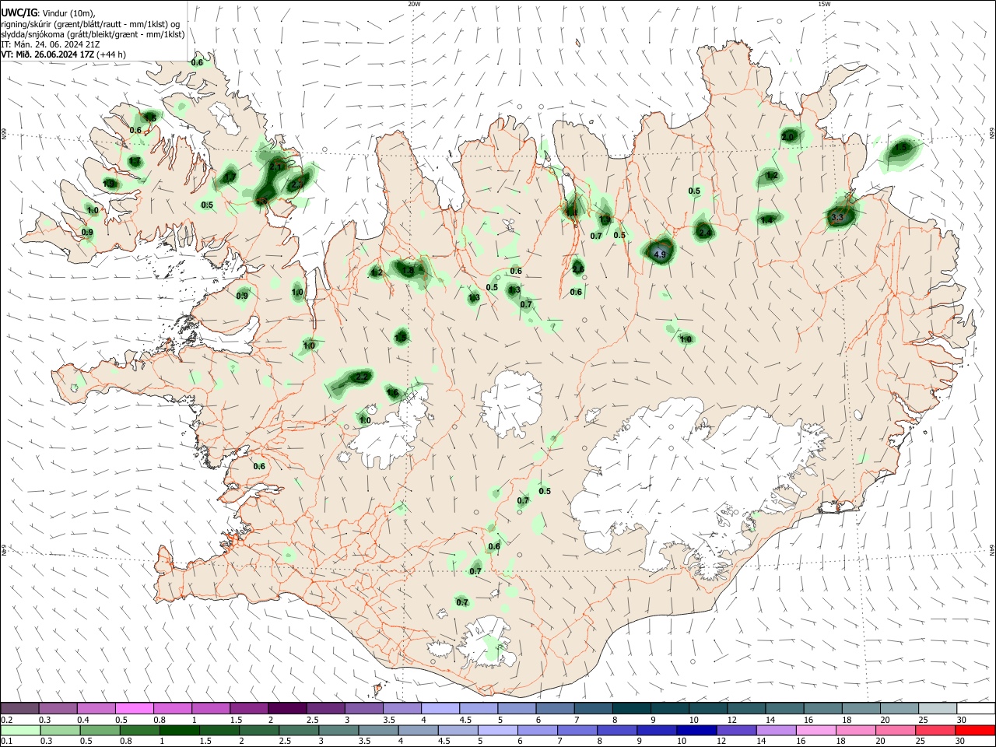
Task: Select the dusky purple 0.2 swatch in upper legend row
Action: (x=20, y=708)
